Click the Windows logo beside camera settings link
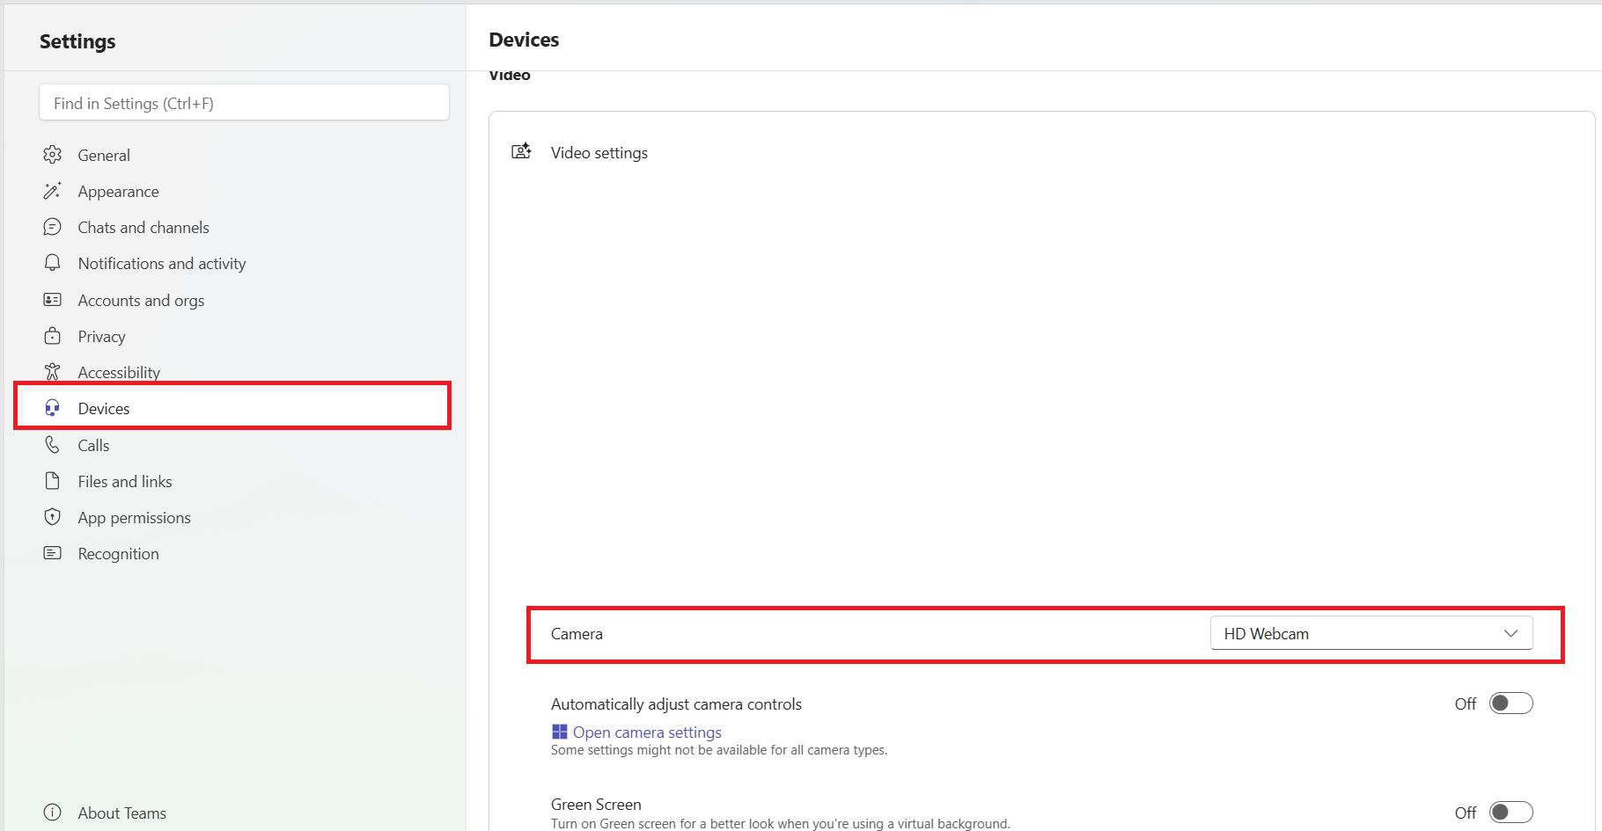Image resolution: width=1602 pixels, height=831 pixels. tap(560, 732)
